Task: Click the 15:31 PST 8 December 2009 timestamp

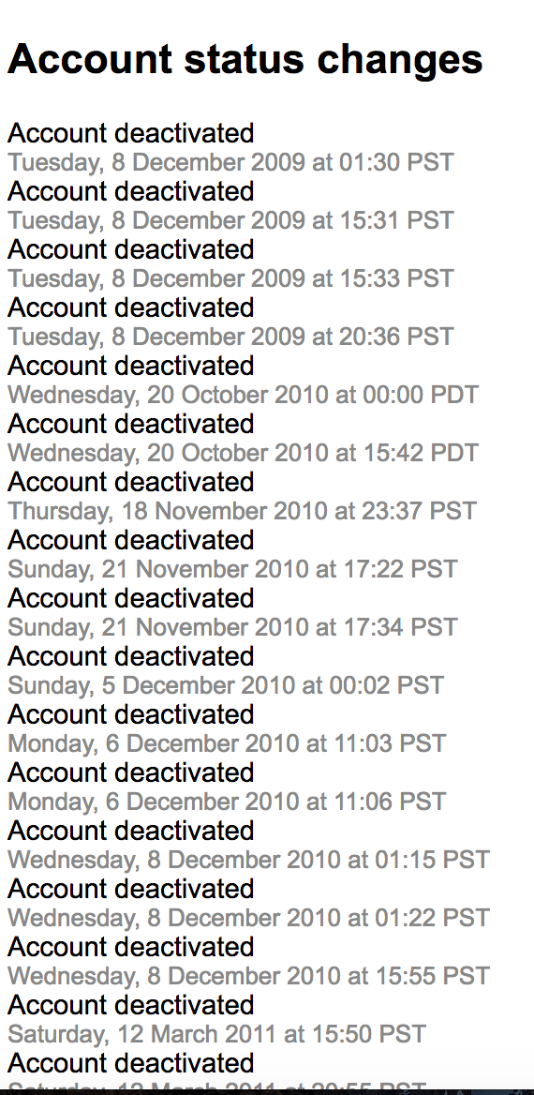Action: [x=231, y=220]
